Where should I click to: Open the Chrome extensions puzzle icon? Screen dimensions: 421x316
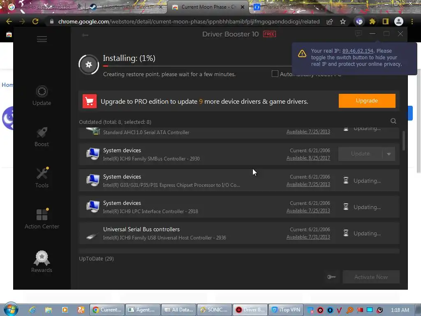(x=372, y=21)
